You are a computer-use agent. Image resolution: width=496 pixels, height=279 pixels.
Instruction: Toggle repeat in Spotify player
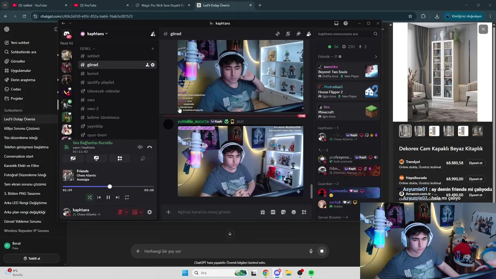click(127, 197)
